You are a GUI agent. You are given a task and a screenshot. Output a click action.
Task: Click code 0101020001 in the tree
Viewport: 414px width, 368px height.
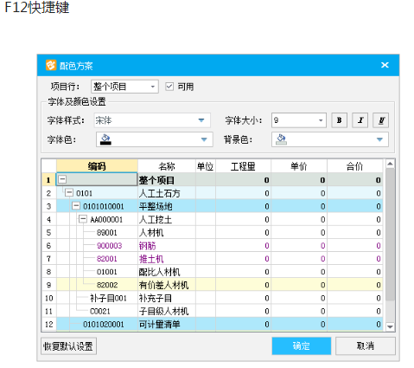tap(104, 324)
